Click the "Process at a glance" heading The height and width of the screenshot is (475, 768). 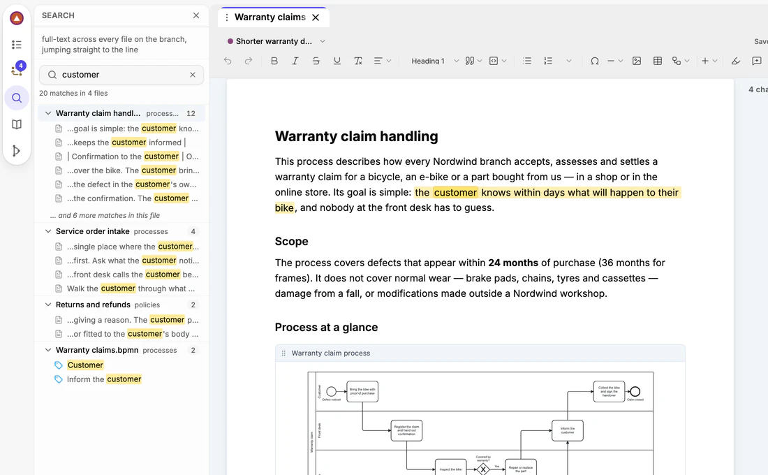[x=326, y=328]
